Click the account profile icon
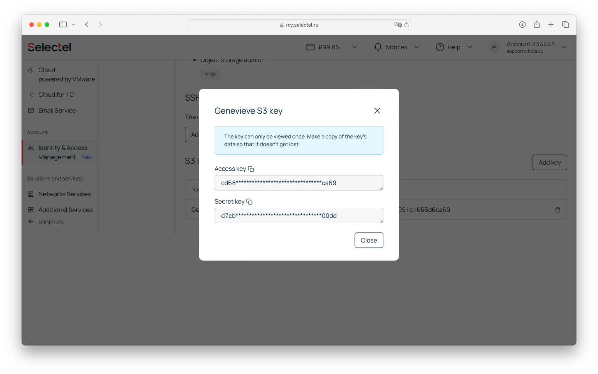Viewport: 598px width, 374px height. click(x=494, y=47)
